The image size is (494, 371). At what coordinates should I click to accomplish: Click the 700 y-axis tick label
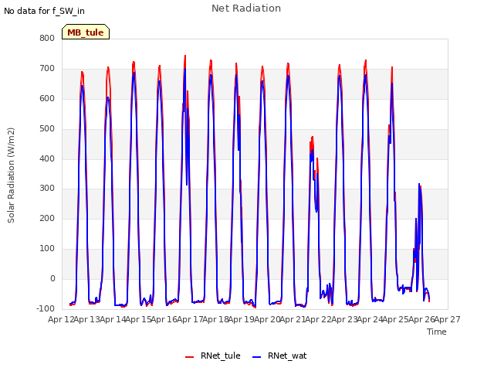click(x=47, y=68)
